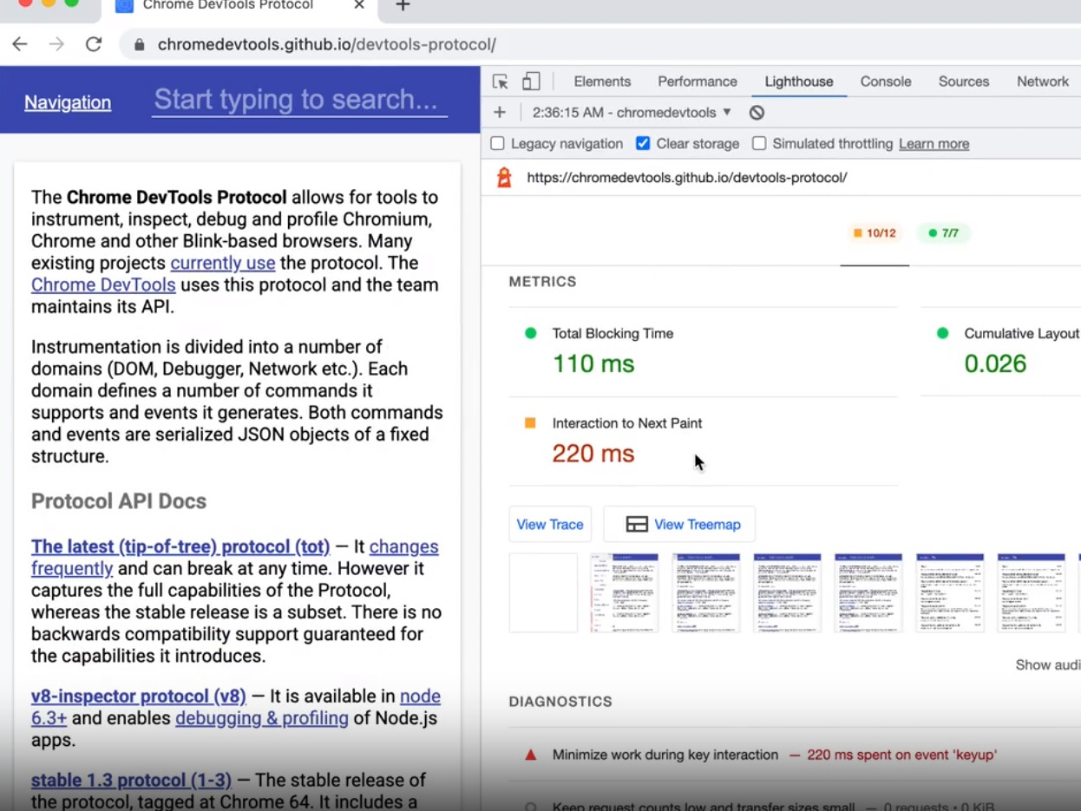Switch to the Elements panel tab

pos(602,82)
